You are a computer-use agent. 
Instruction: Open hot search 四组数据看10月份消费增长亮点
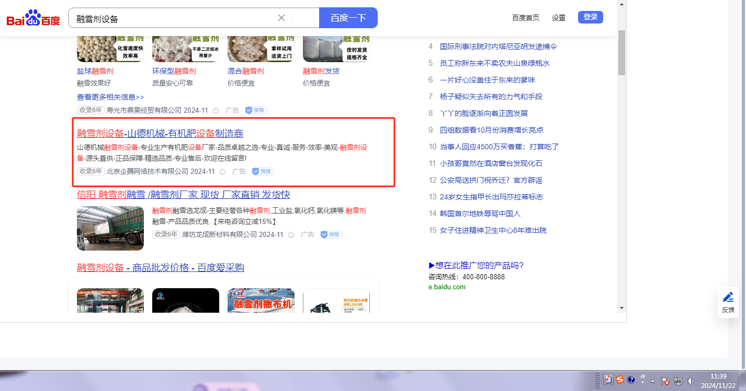coord(492,130)
